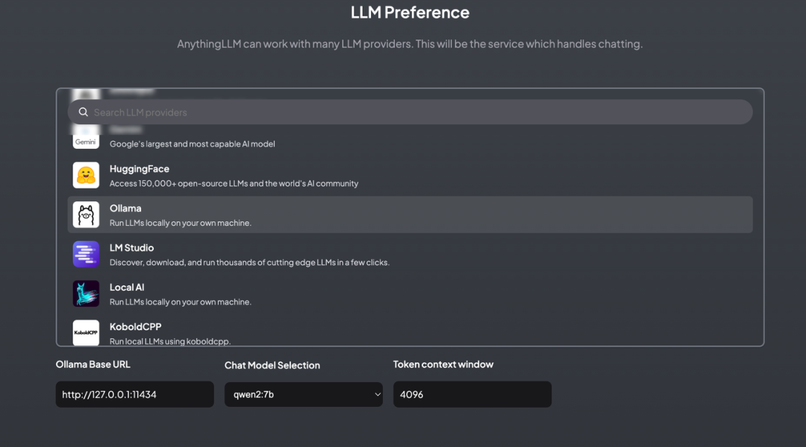This screenshot has height=447, width=806.
Task: Click the Local AI llama logo icon
Action: pos(86,294)
